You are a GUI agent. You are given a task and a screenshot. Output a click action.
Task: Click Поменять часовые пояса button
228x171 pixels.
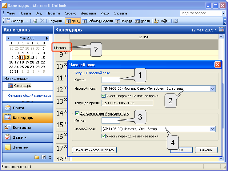click(x=94, y=150)
